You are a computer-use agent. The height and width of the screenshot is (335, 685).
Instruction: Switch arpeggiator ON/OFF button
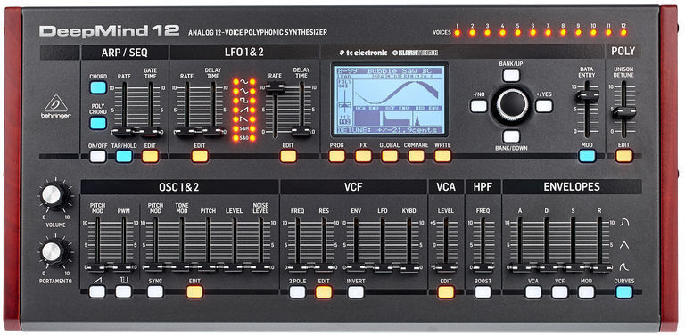pos(98,156)
